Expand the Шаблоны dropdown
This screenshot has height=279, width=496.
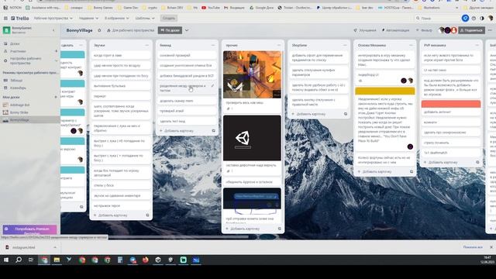pos(145,19)
